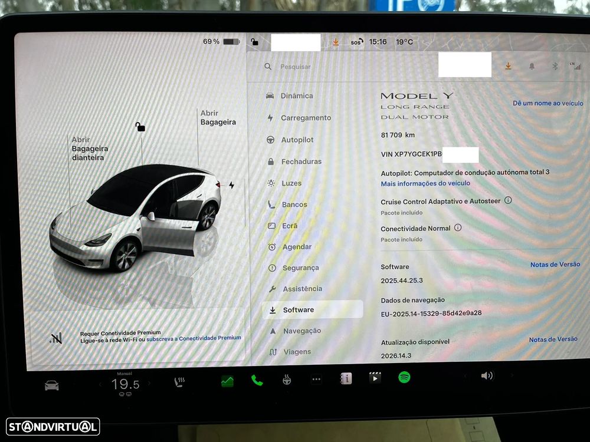
Task: Tap navigation data EU-2025.14-15329-85d42e9a28
Action: coord(431,313)
